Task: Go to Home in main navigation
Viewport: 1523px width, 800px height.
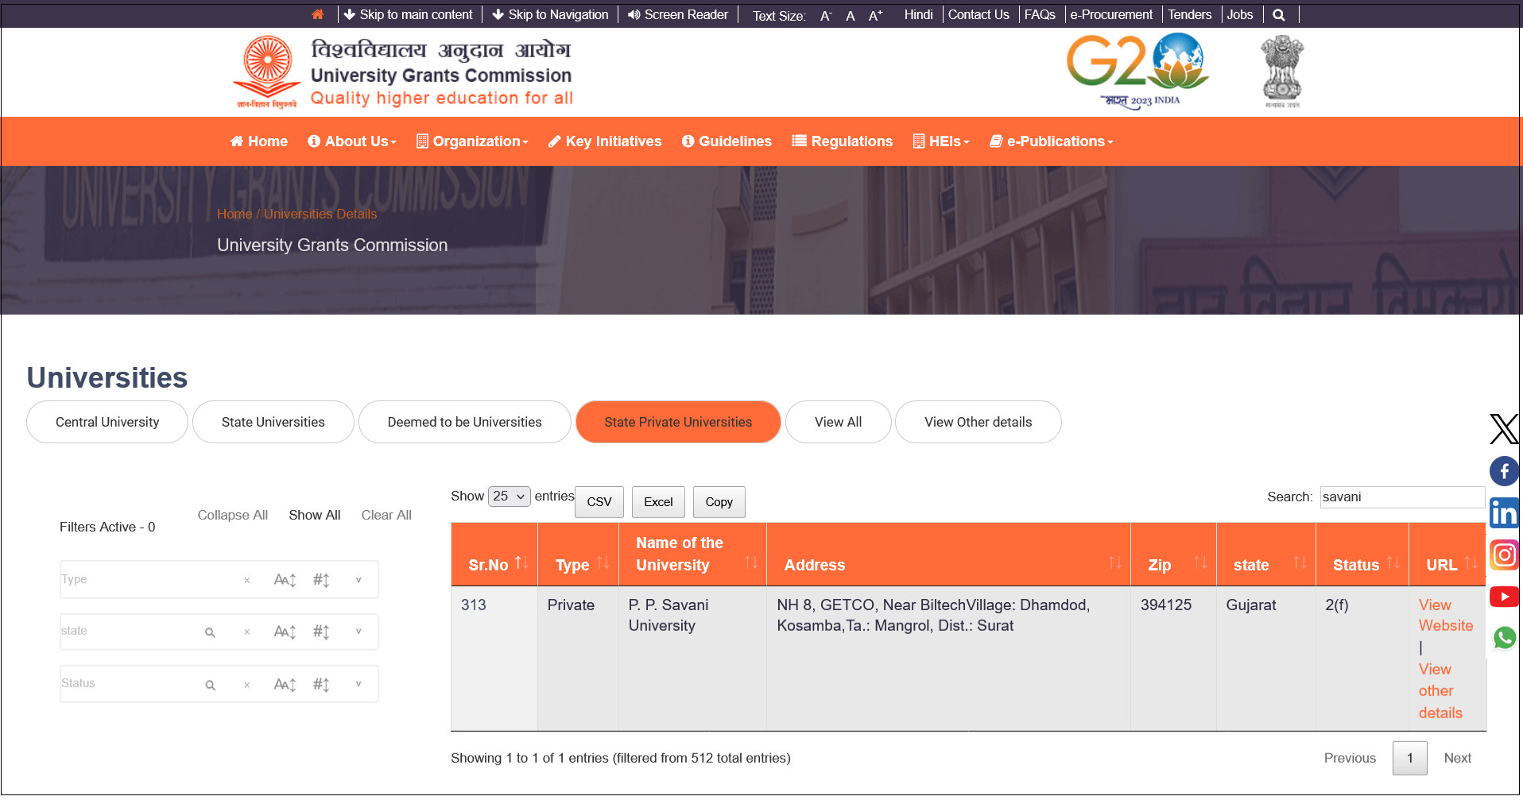Action: 258,141
